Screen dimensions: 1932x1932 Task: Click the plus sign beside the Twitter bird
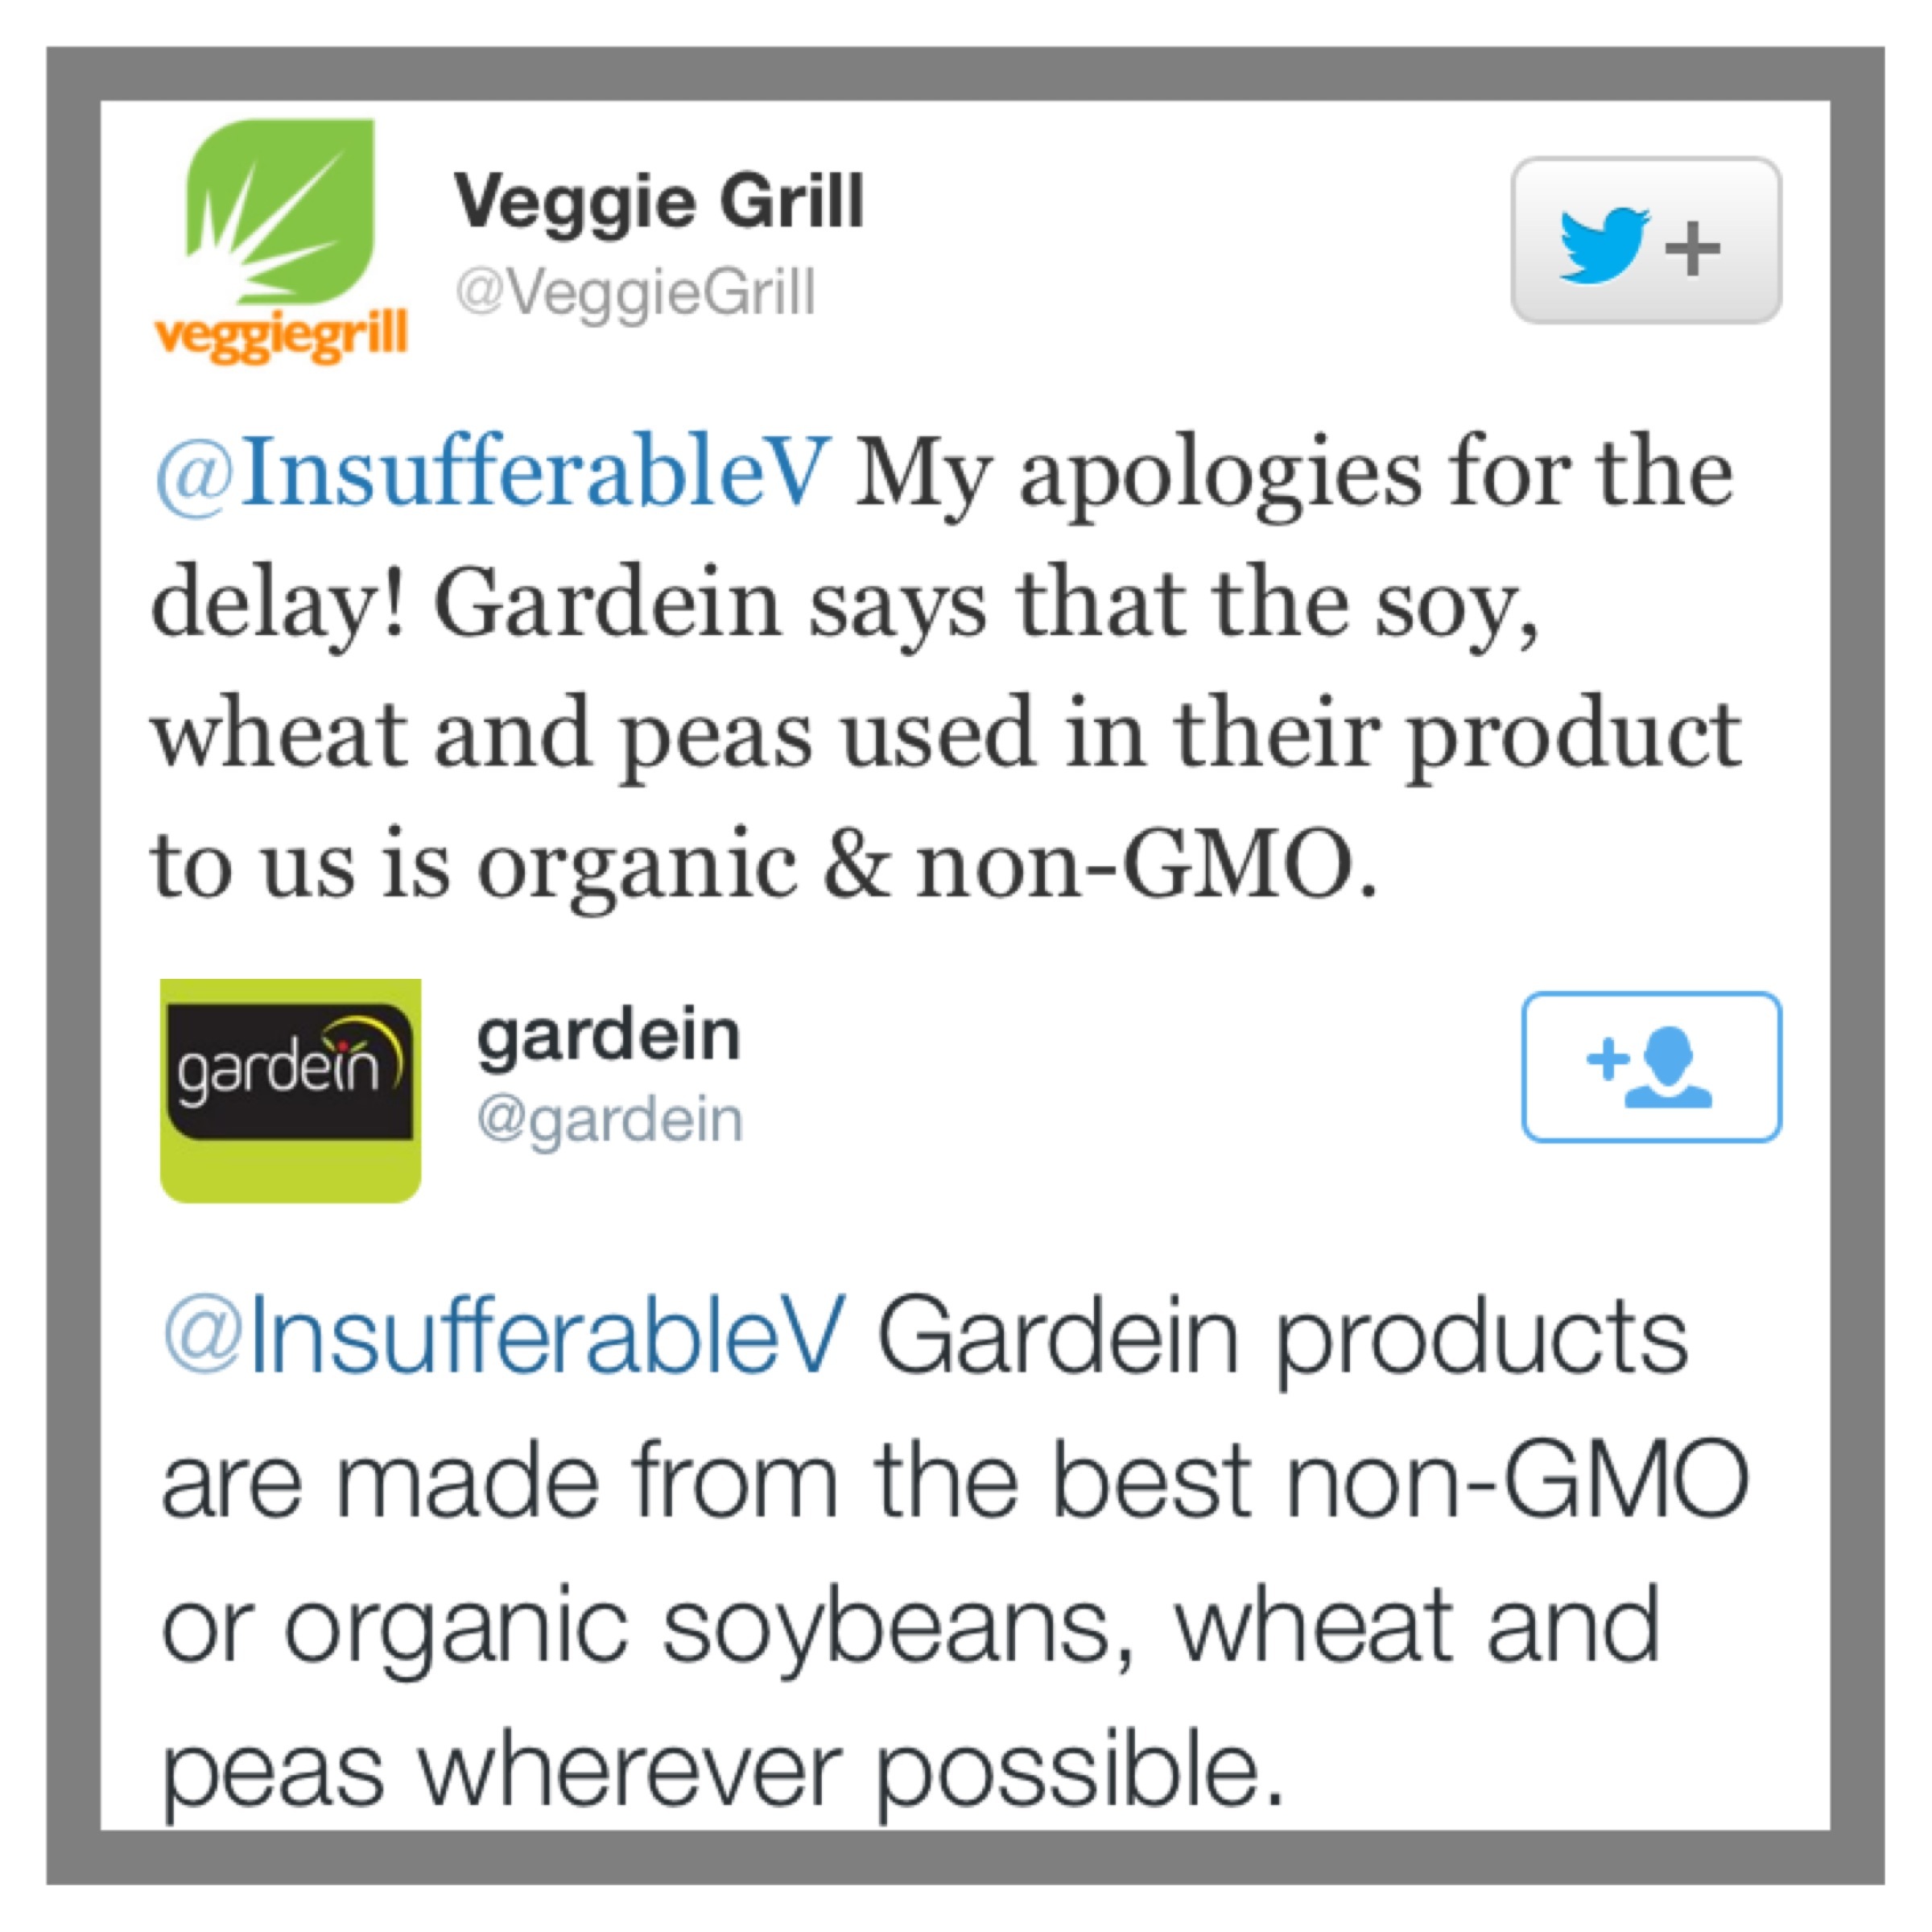pyautogui.click(x=1692, y=248)
